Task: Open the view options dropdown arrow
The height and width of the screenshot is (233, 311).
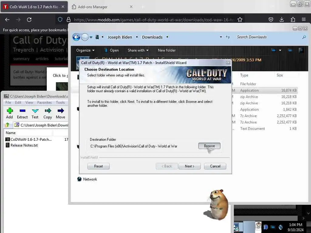Action: coord(280,50)
